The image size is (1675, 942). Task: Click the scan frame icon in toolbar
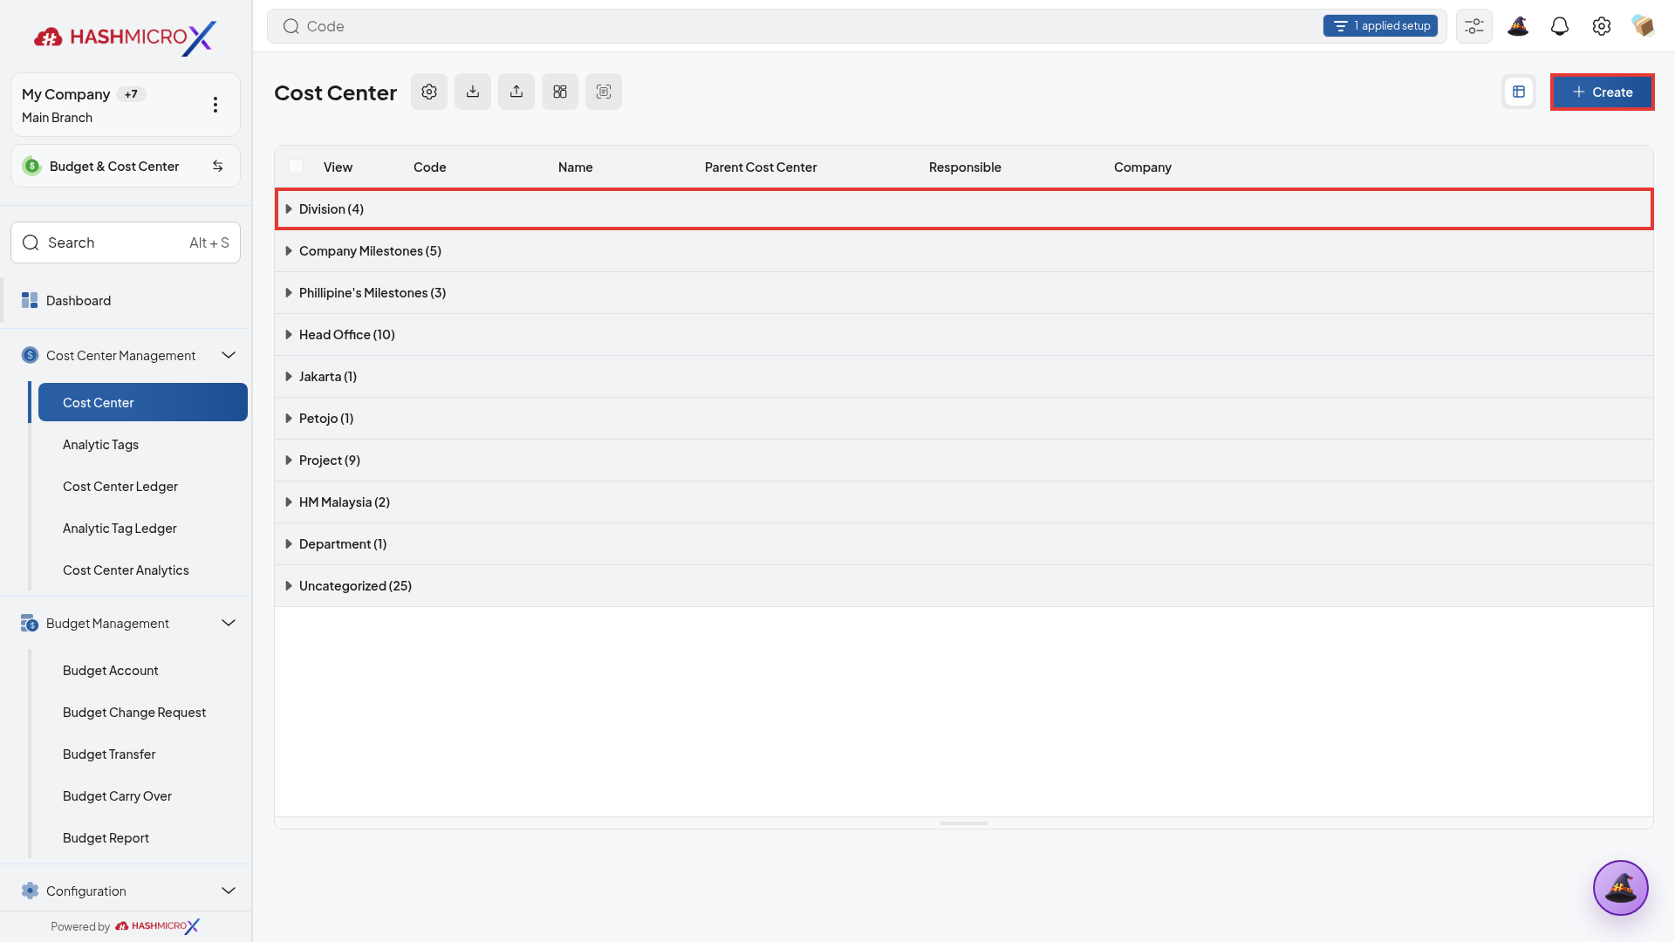click(x=604, y=92)
